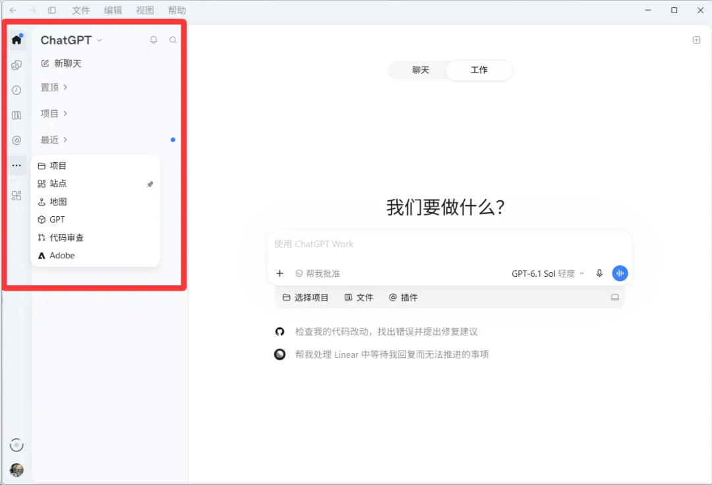Open the library books icon in the sidebar rail
712x485 pixels.
pyautogui.click(x=16, y=115)
